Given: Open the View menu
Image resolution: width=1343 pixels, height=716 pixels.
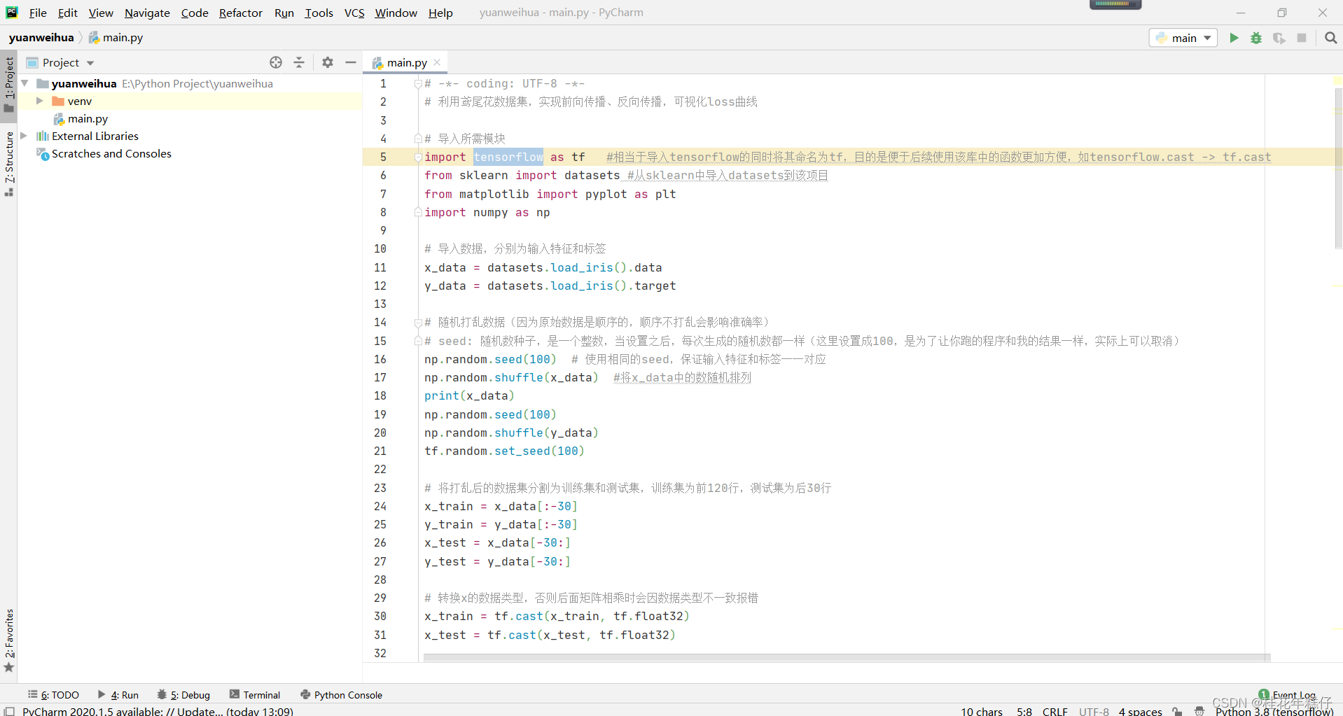Looking at the screenshot, I should coord(101,13).
